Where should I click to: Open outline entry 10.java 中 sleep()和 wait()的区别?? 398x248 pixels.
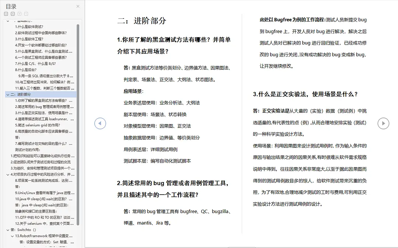[44, 199]
